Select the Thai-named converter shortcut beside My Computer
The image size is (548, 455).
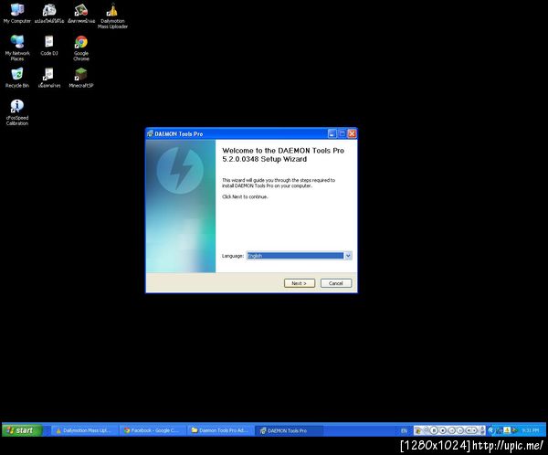tap(49, 14)
